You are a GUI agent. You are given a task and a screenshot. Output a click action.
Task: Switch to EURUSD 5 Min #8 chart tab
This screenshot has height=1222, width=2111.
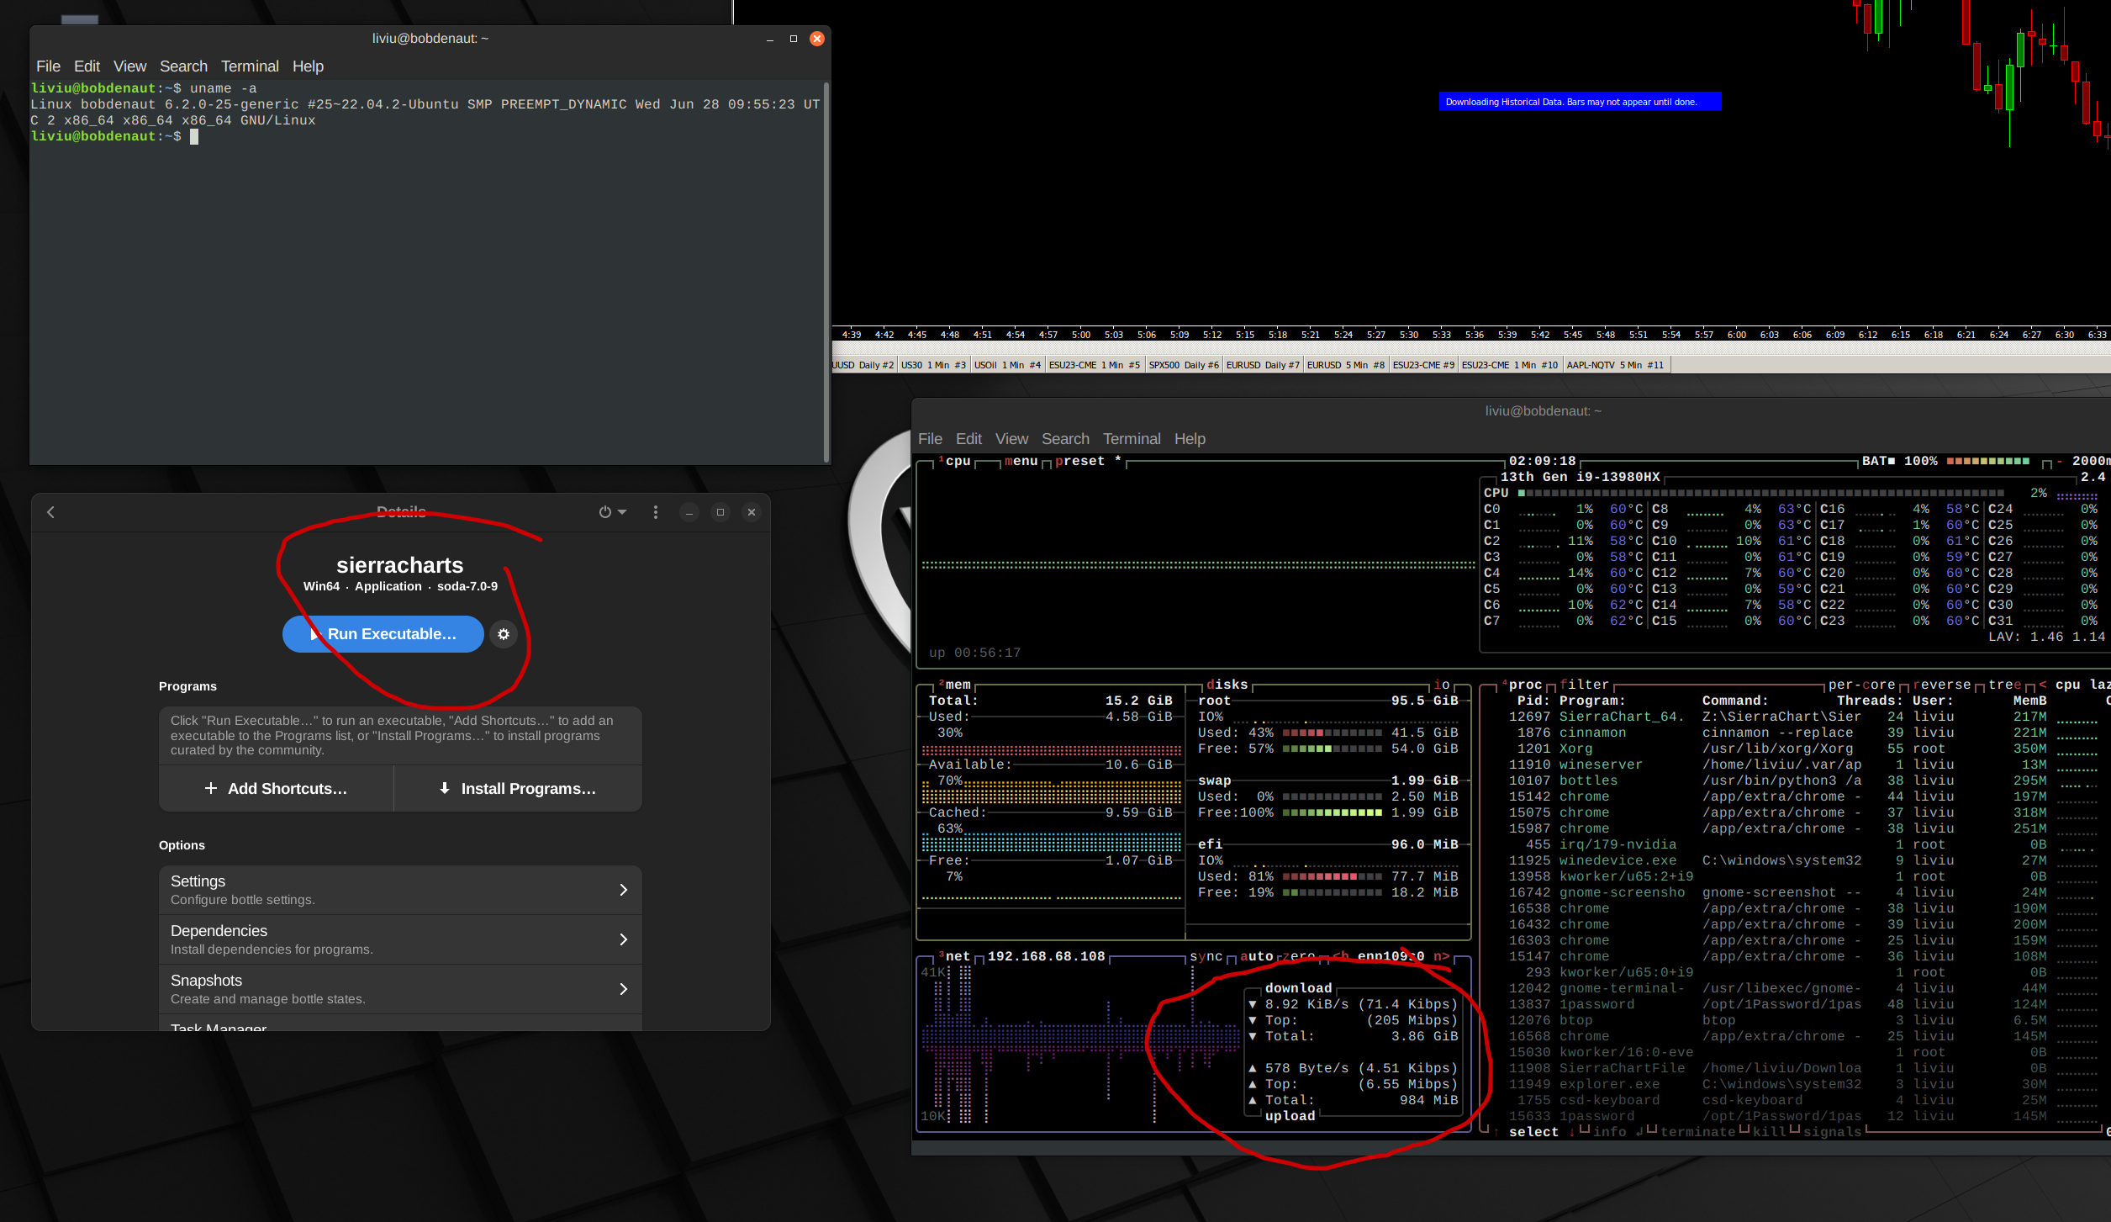point(1346,365)
